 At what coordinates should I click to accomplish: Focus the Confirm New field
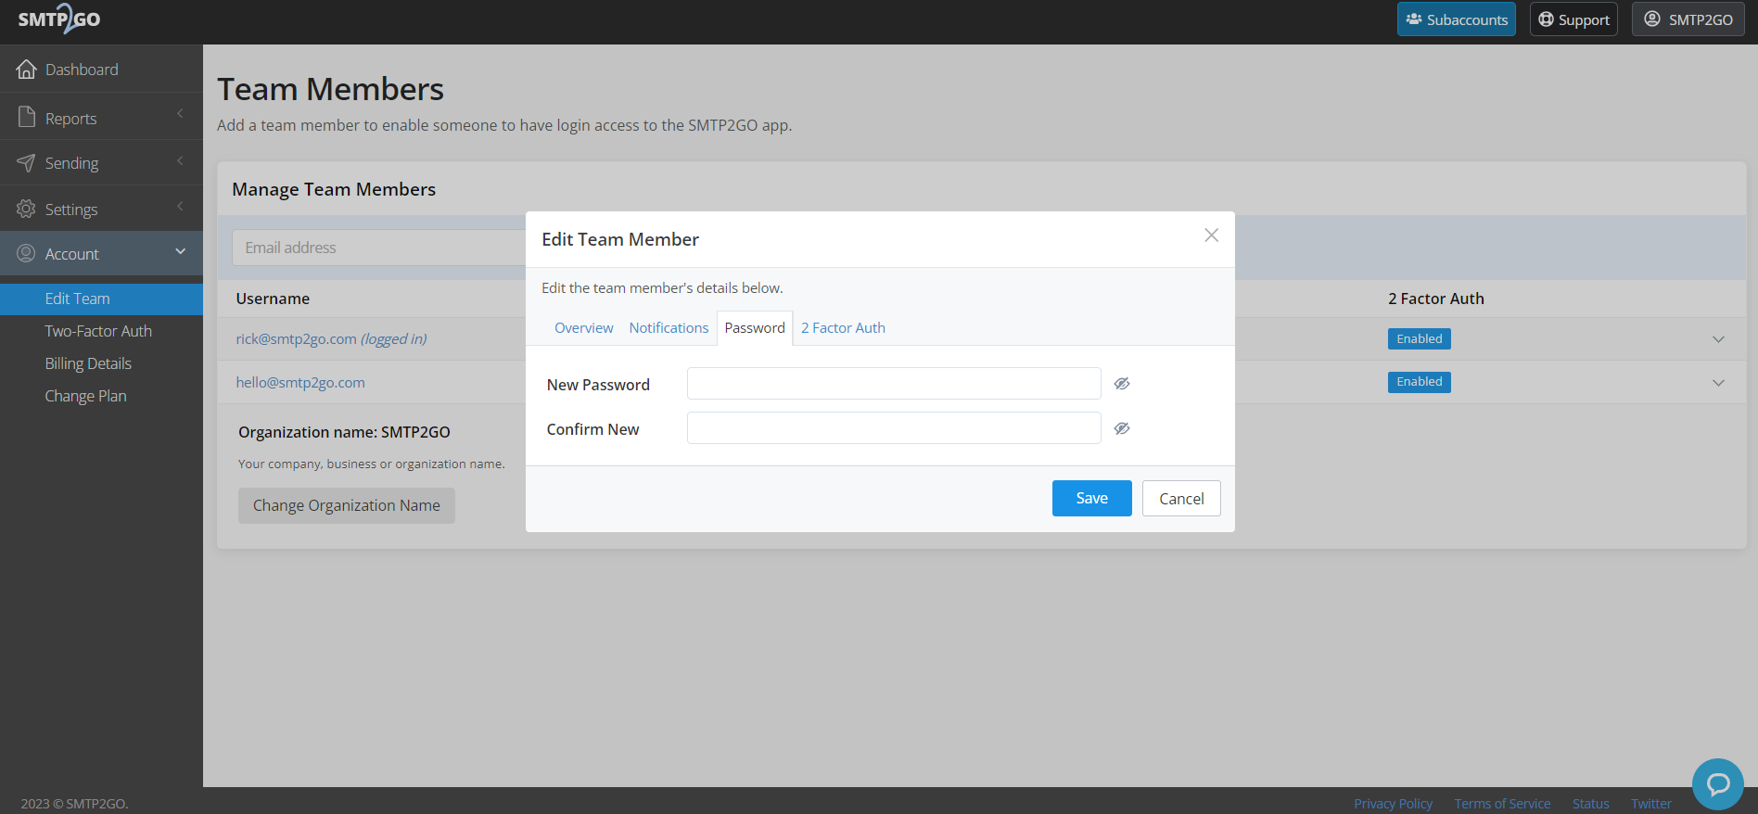coord(894,428)
